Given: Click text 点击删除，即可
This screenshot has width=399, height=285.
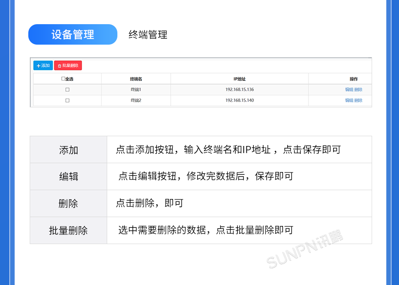Looking at the screenshot, I should coord(149,203).
